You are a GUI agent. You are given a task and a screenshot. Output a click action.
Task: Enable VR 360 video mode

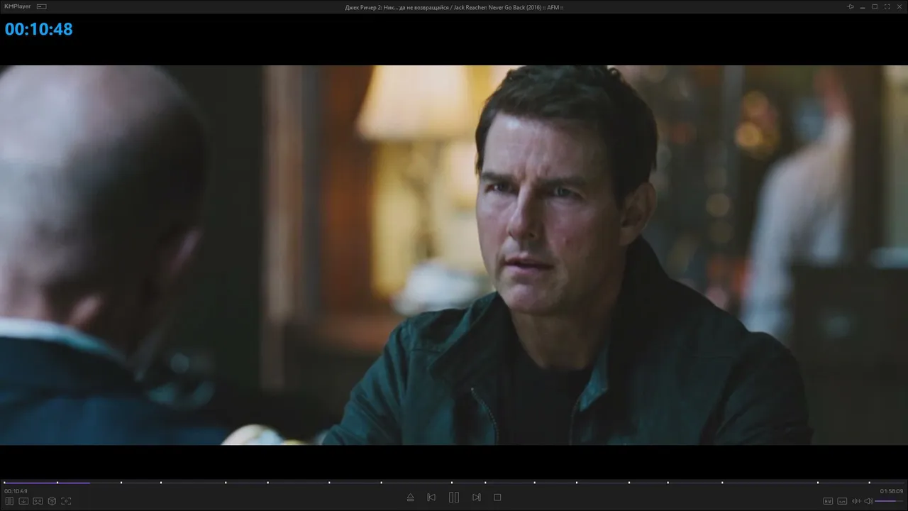pyautogui.click(x=38, y=501)
